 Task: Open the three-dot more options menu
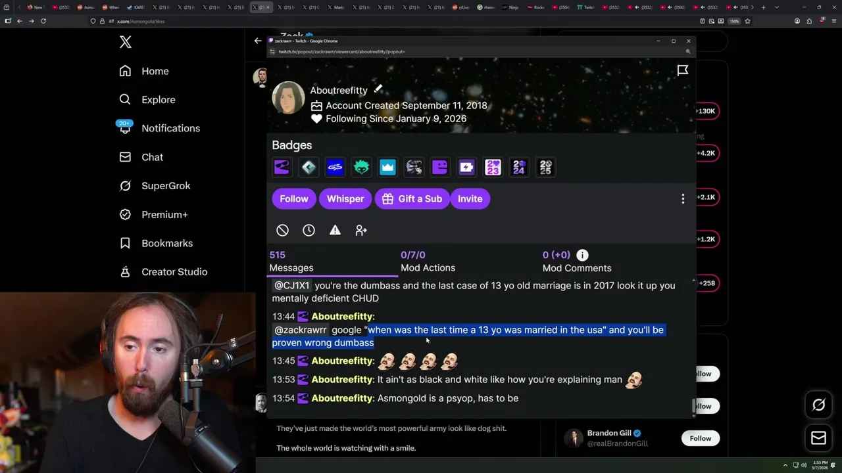coord(683,199)
